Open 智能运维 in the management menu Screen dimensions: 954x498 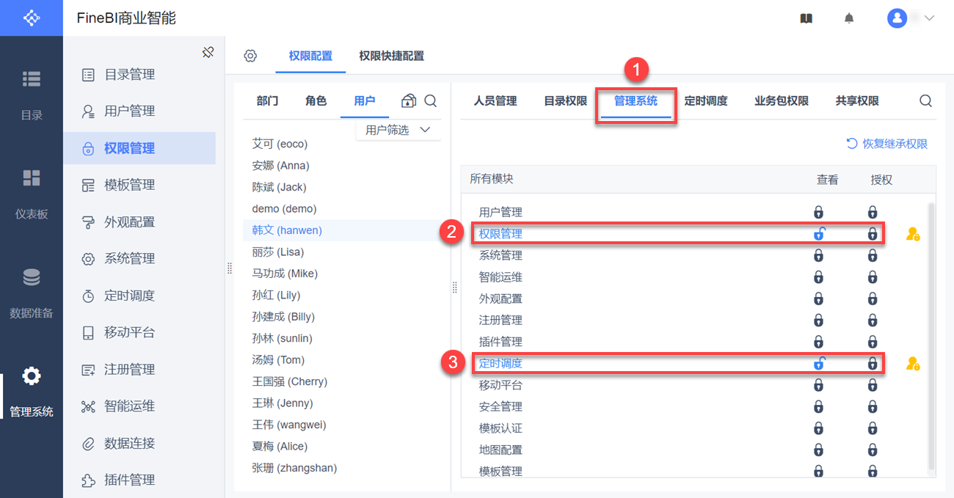click(x=139, y=406)
